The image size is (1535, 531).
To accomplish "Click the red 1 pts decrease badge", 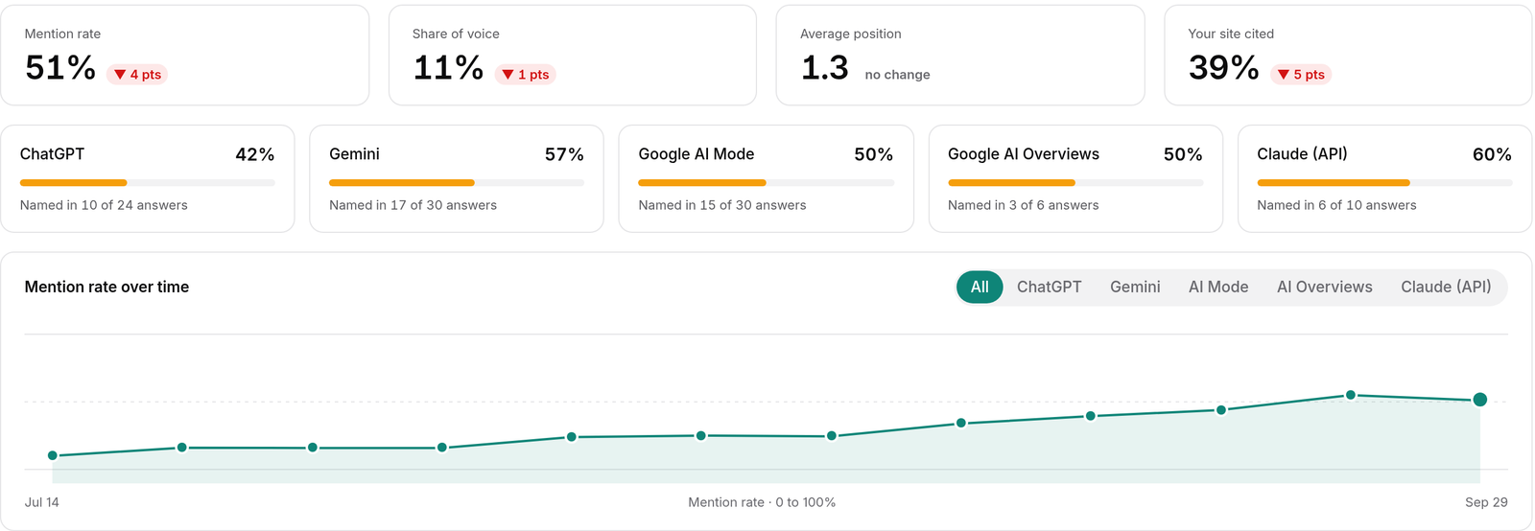I will pyautogui.click(x=526, y=75).
